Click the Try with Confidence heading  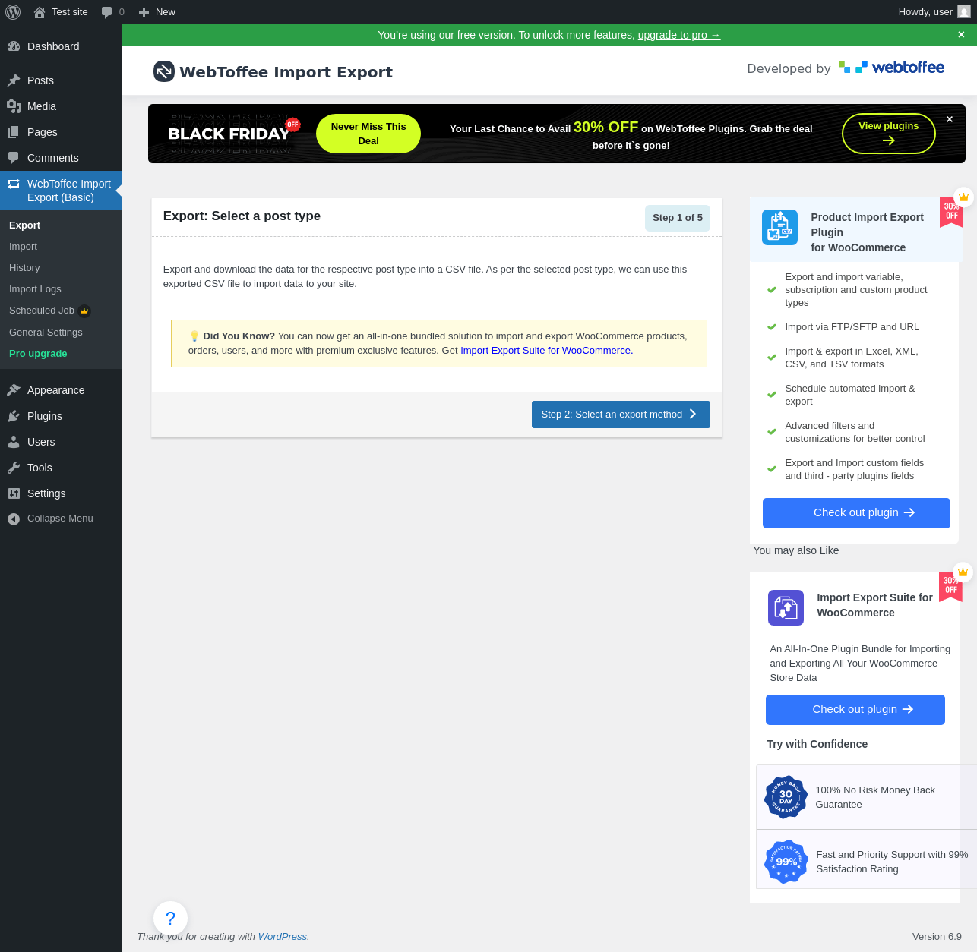tap(817, 745)
